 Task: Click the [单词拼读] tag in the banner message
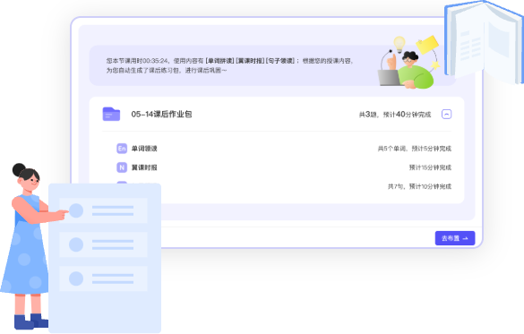coord(219,61)
